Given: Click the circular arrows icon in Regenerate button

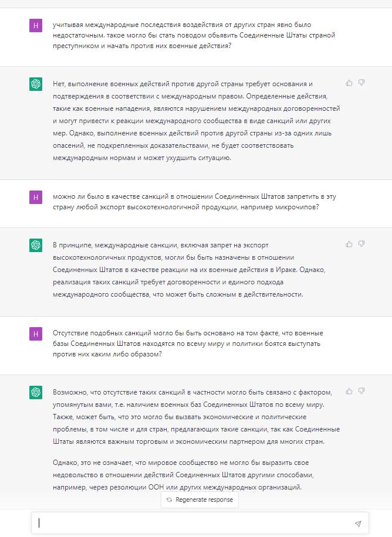Looking at the screenshot, I should pyautogui.click(x=170, y=500).
